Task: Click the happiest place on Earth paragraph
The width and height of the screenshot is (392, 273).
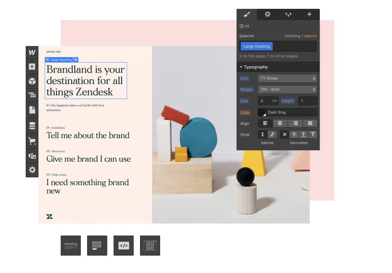Action: pos(75,107)
